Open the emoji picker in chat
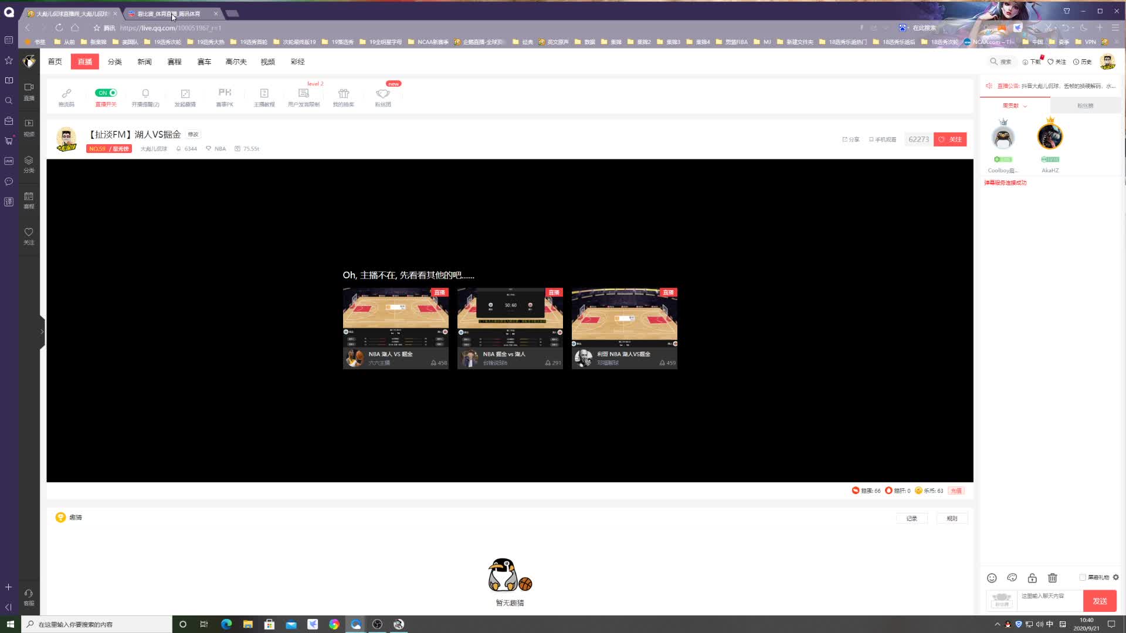 992,578
